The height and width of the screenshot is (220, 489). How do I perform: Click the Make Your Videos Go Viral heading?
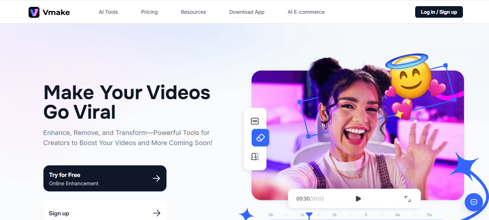tap(127, 102)
